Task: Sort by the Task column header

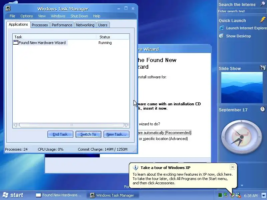Action: click(x=54, y=37)
